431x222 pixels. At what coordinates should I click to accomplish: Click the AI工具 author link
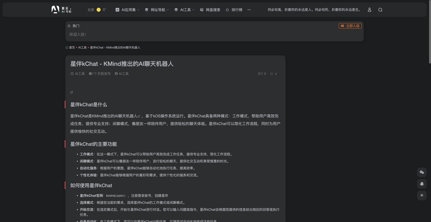[x=122, y=74]
